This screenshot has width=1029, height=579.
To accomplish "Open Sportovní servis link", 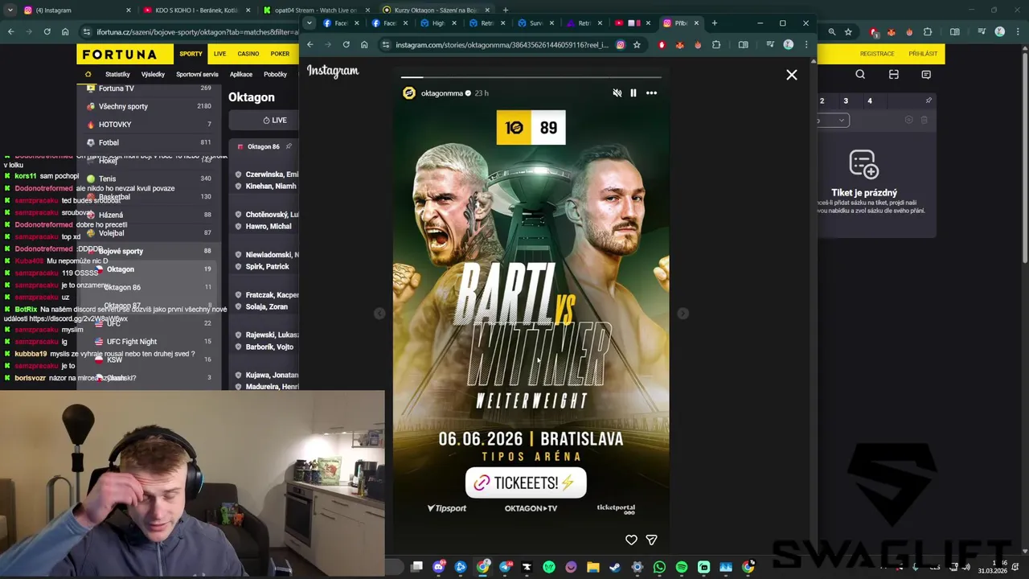I will (x=197, y=75).
